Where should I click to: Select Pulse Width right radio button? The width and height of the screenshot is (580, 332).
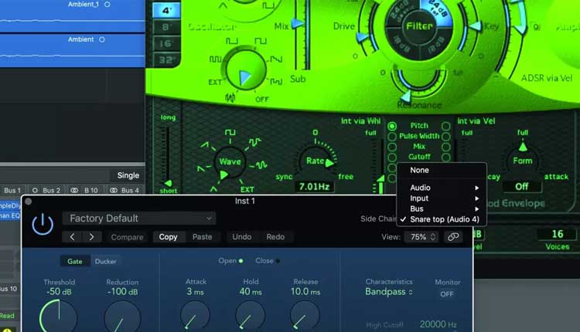point(446,137)
